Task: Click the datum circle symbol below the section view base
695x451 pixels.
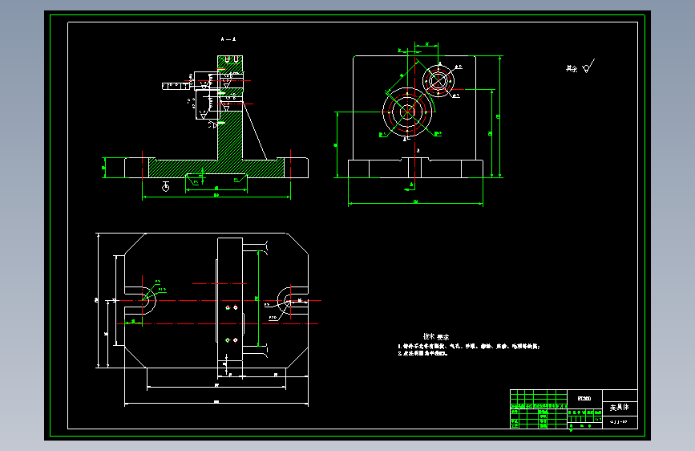Action: (165, 187)
